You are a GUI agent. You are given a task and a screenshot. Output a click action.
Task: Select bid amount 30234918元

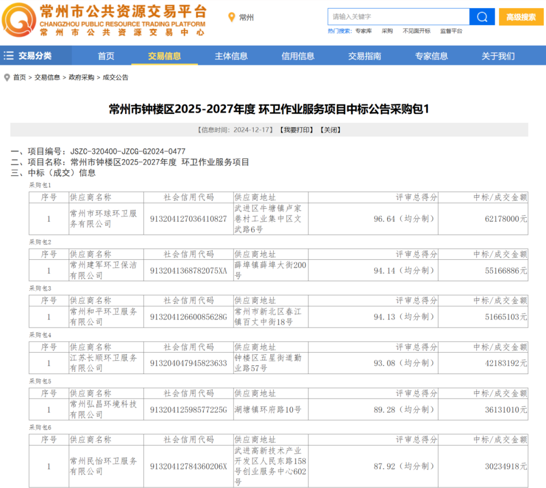[x=506, y=466]
